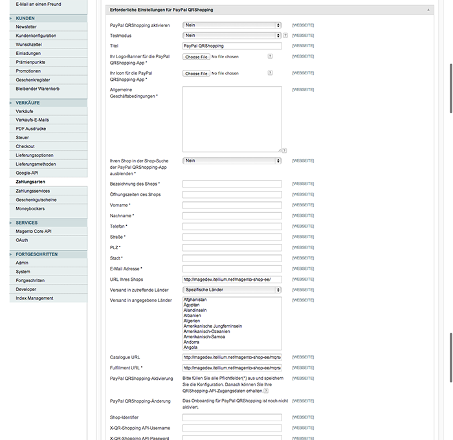Viewport: 453px width, 440px height.
Task: Open Promotionen sidebar tab
Action: pos(49,71)
